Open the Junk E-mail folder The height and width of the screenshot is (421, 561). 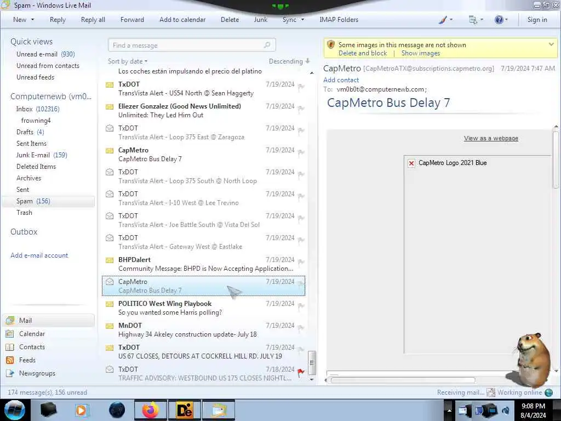(42, 155)
